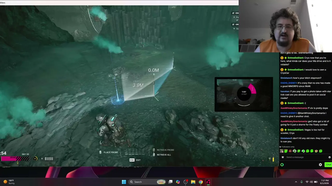Viewport: 332px width, 186px height.
Task: Open the pink app icon beside Chrome
Action: [x=208, y=182]
